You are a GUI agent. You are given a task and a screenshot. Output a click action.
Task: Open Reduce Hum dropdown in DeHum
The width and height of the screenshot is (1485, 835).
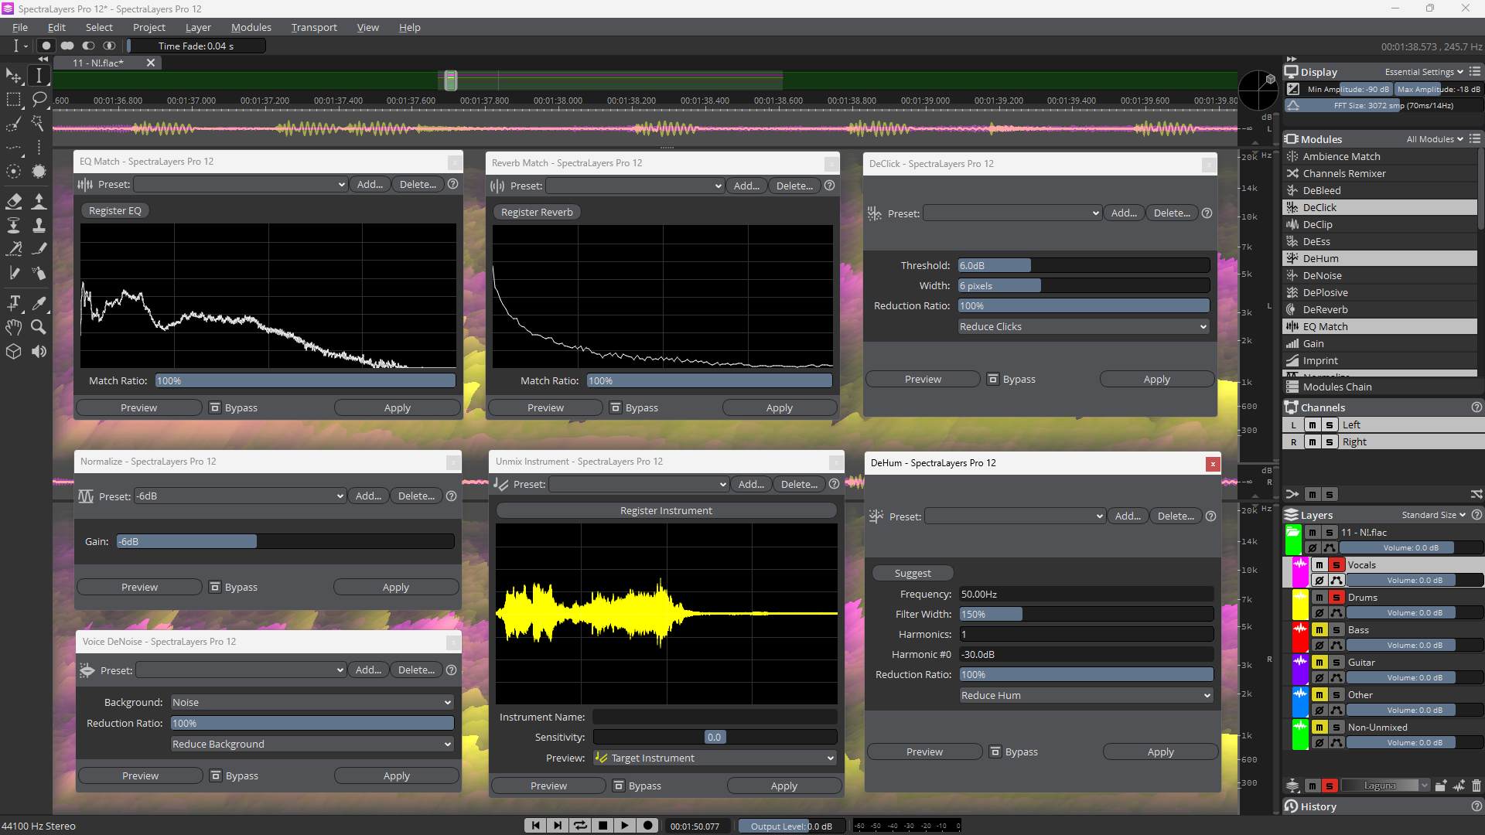[1086, 695]
